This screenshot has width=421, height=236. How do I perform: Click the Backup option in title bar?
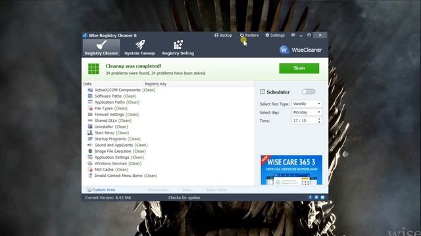point(223,35)
